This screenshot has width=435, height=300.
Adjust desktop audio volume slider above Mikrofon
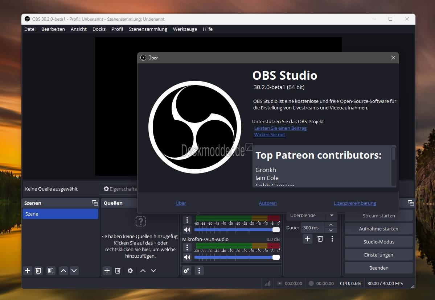[237, 230]
